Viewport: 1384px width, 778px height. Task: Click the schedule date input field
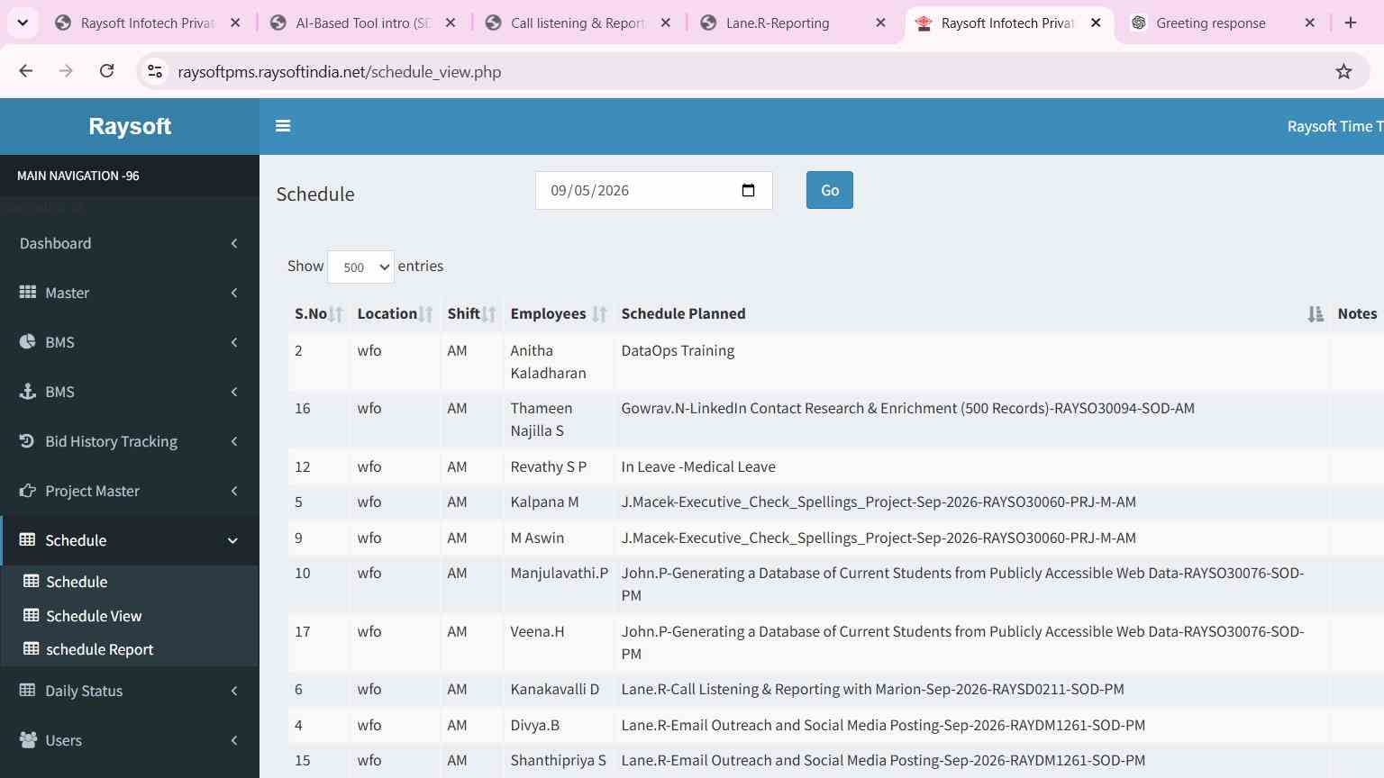click(654, 190)
